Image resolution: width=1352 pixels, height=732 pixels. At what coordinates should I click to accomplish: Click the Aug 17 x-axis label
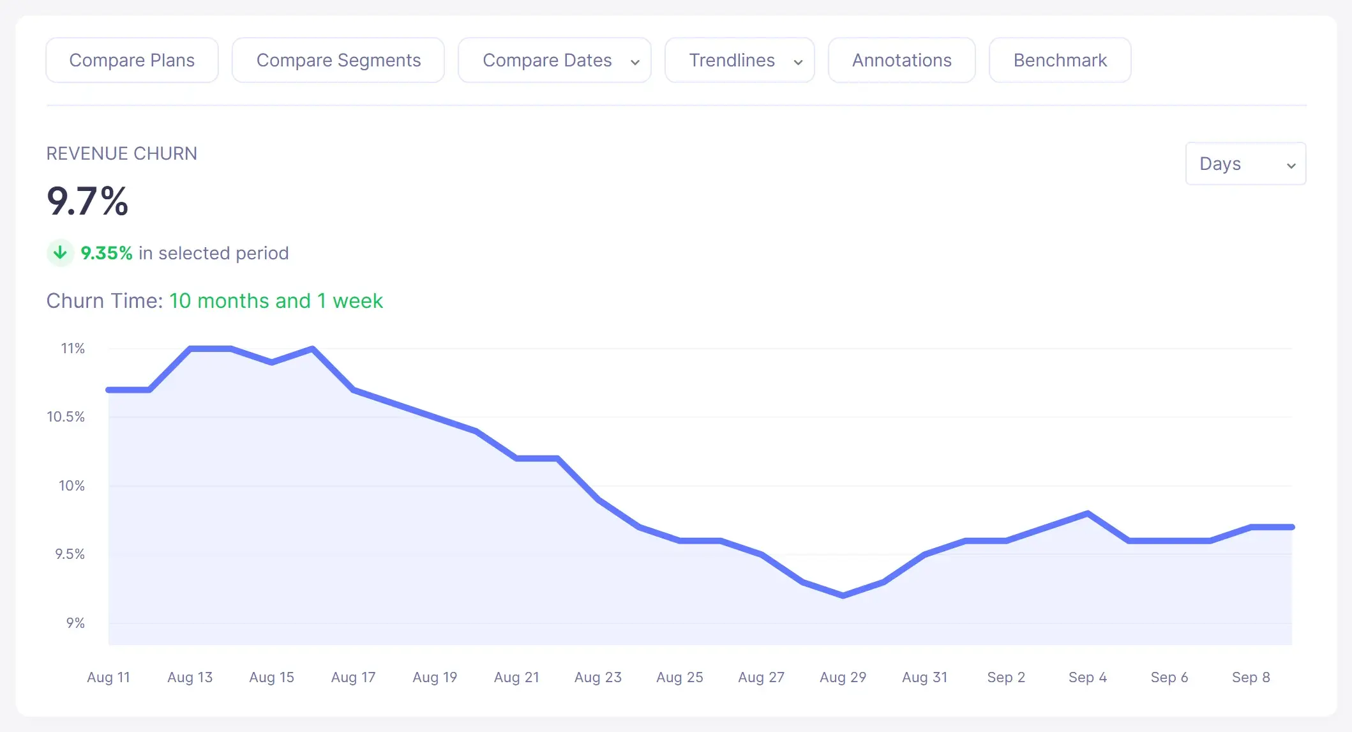pyautogui.click(x=354, y=677)
